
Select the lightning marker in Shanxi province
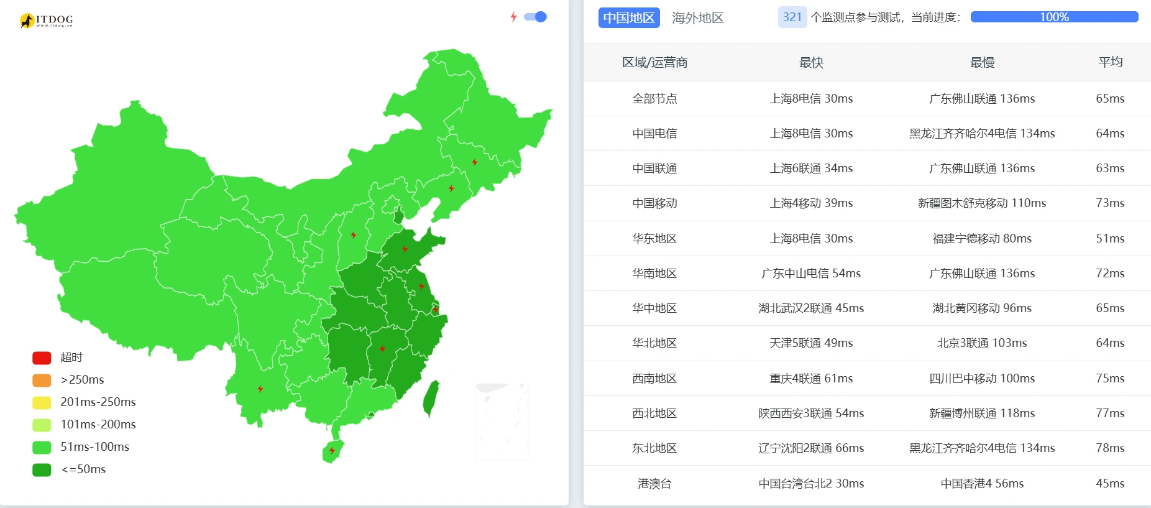coord(353,235)
